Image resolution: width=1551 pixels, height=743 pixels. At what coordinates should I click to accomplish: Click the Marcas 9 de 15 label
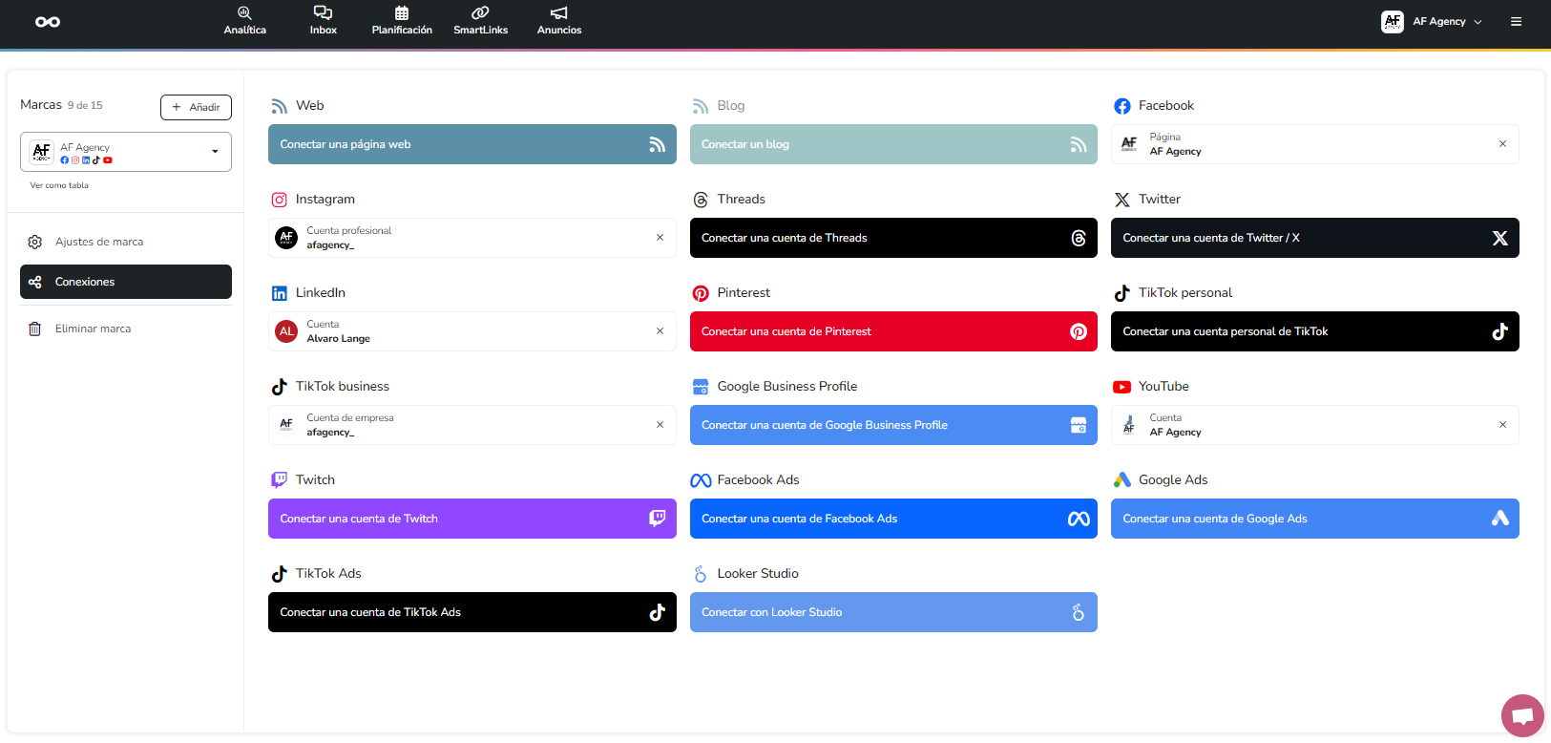[61, 105]
